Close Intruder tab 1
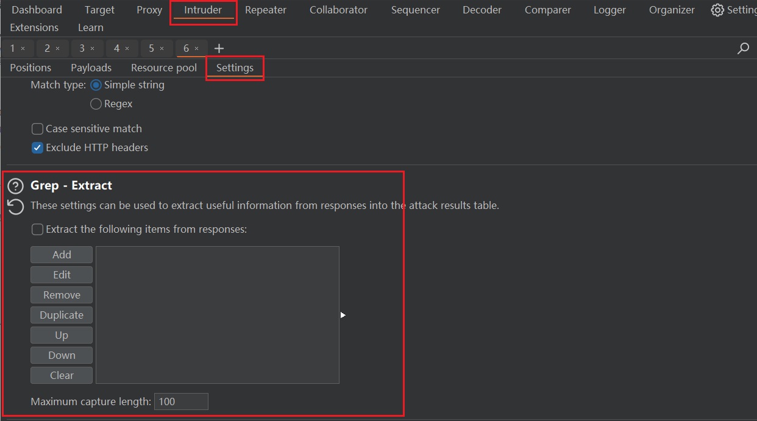This screenshot has height=421, width=757. 23,48
